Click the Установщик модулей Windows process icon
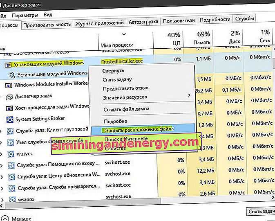This screenshot has width=275, height=221. coord(8,65)
